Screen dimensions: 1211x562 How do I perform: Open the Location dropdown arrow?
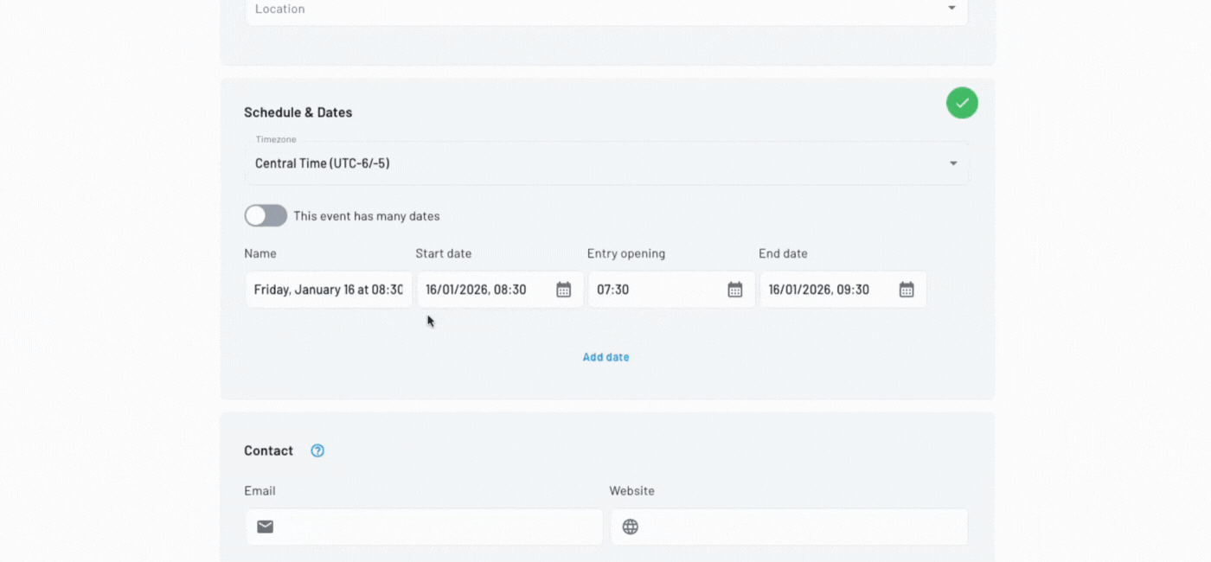pyautogui.click(x=951, y=9)
